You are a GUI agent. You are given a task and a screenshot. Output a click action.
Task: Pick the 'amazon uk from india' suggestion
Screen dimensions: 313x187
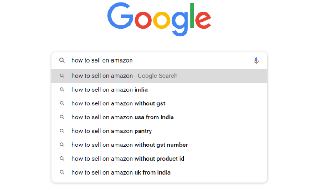(x=121, y=172)
